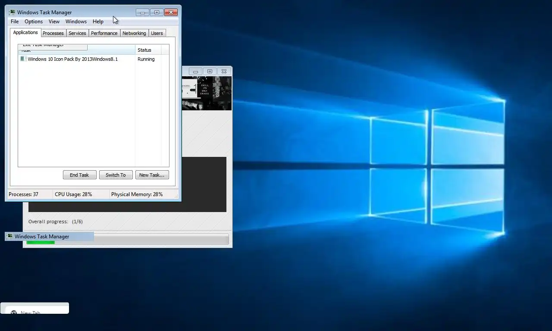The image size is (552, 331).
Task: Minimize the icon pack installer window
Action: [195, 72]
